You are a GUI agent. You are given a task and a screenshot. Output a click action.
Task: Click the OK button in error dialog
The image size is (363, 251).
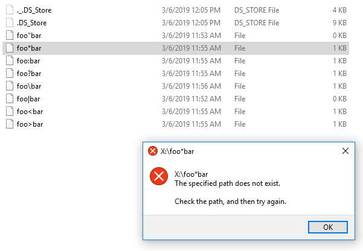pos(327,227)
